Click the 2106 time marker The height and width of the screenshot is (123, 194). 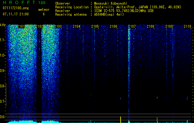[x=114, y=26]
